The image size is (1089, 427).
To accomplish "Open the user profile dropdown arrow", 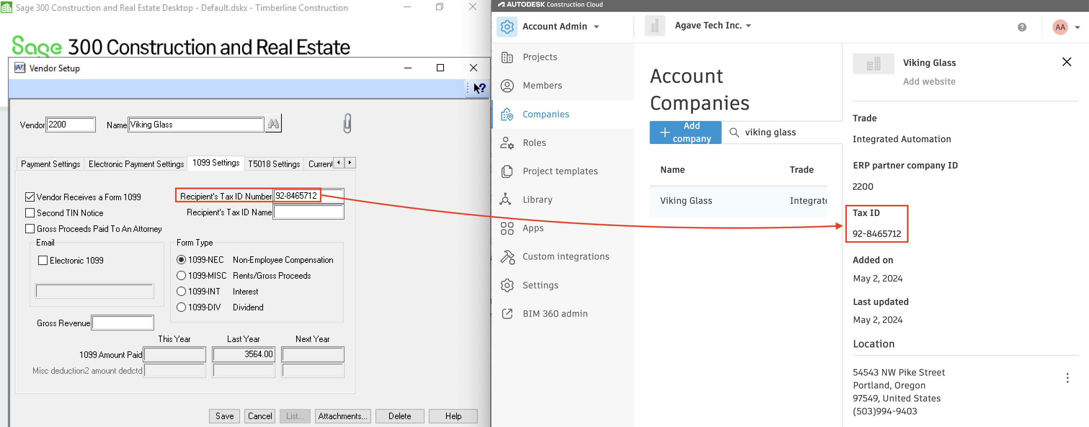I will coord(1077,28).
